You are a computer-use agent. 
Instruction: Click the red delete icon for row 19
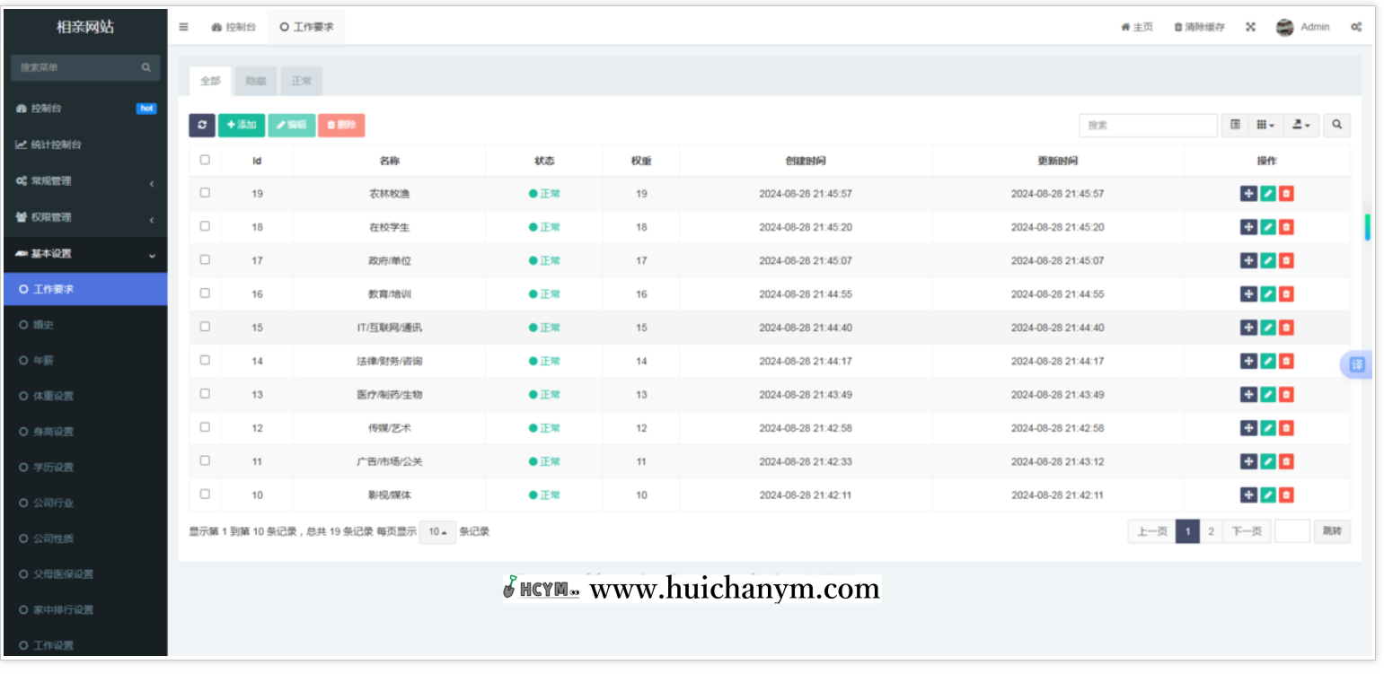click(1286, 194)
